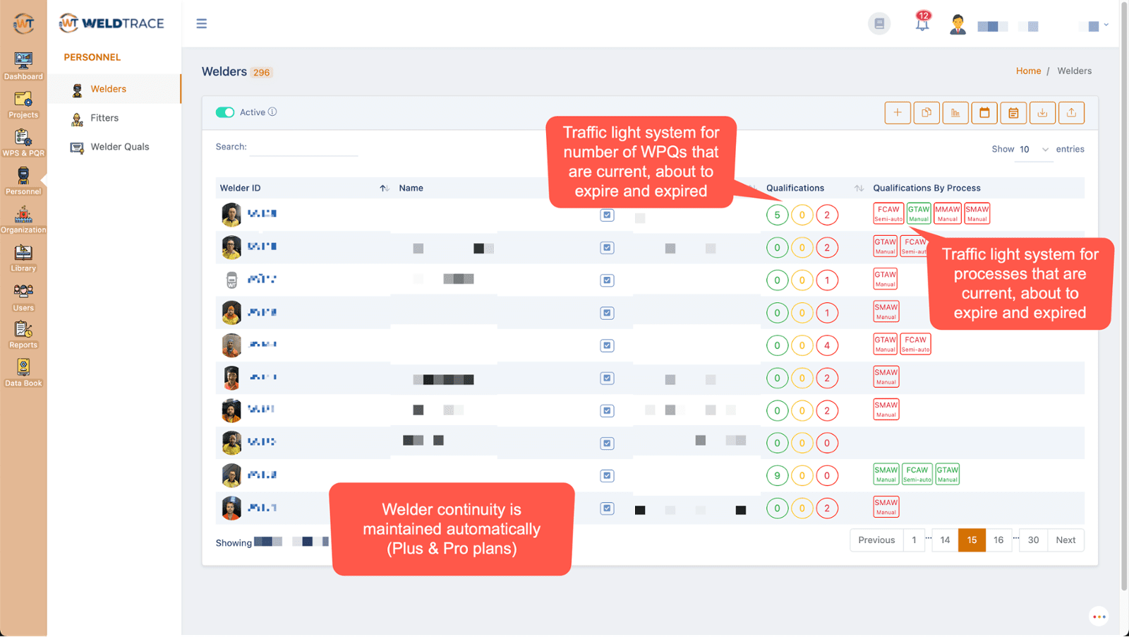
Task: Open WPS & PQR from sidebar
Action: click(23, 142)
